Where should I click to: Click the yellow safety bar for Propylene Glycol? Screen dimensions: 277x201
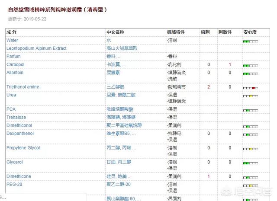(x=251, y=149)
